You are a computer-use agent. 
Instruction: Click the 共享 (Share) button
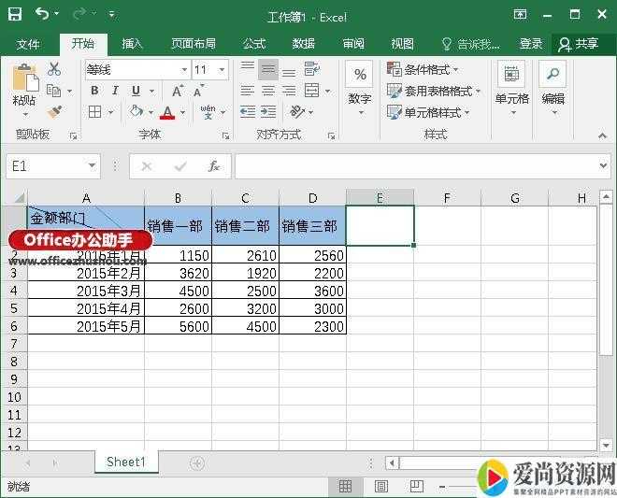coord(578,44)
